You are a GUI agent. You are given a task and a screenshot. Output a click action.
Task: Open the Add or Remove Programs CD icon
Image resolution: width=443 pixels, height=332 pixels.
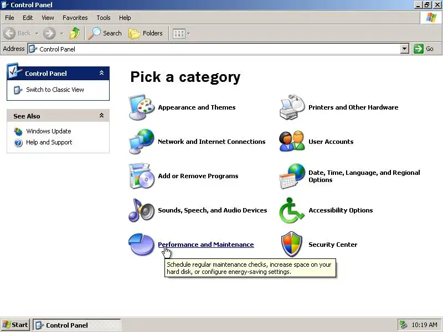(142, 176)
